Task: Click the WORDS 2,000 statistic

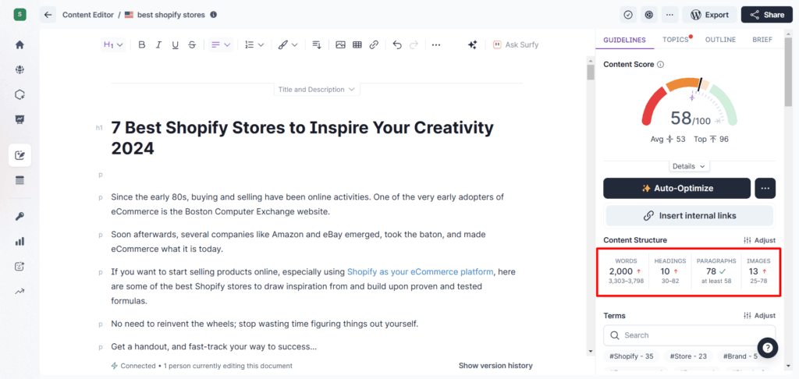Action: pos(626,271)
